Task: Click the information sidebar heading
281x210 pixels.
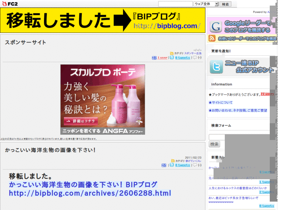Action: 222,84
